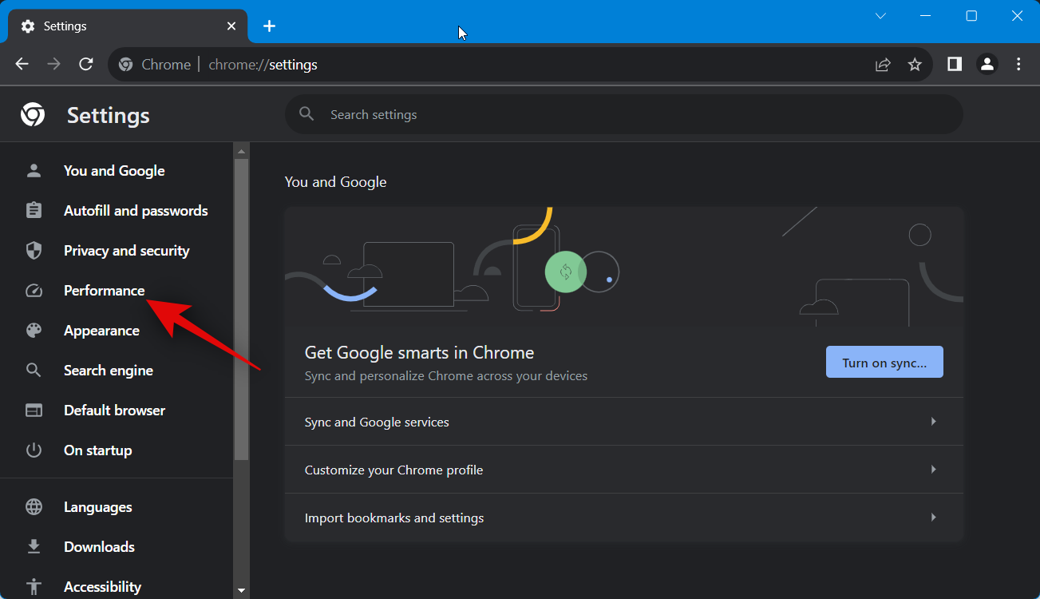Open Import bookmarks and settings

coord(624,518)
